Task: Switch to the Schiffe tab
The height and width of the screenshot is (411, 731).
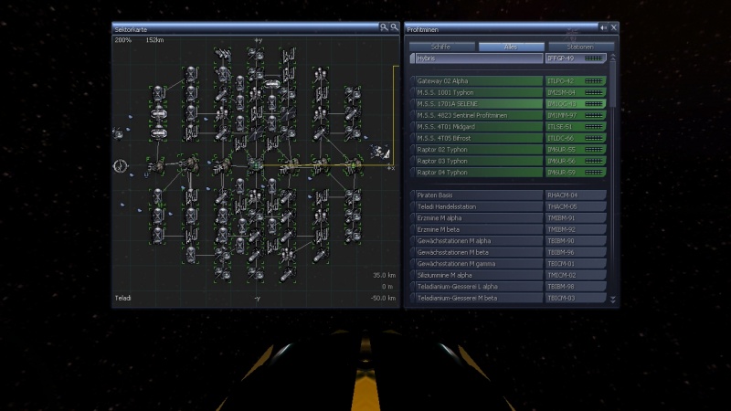Action: click(440, 47)
